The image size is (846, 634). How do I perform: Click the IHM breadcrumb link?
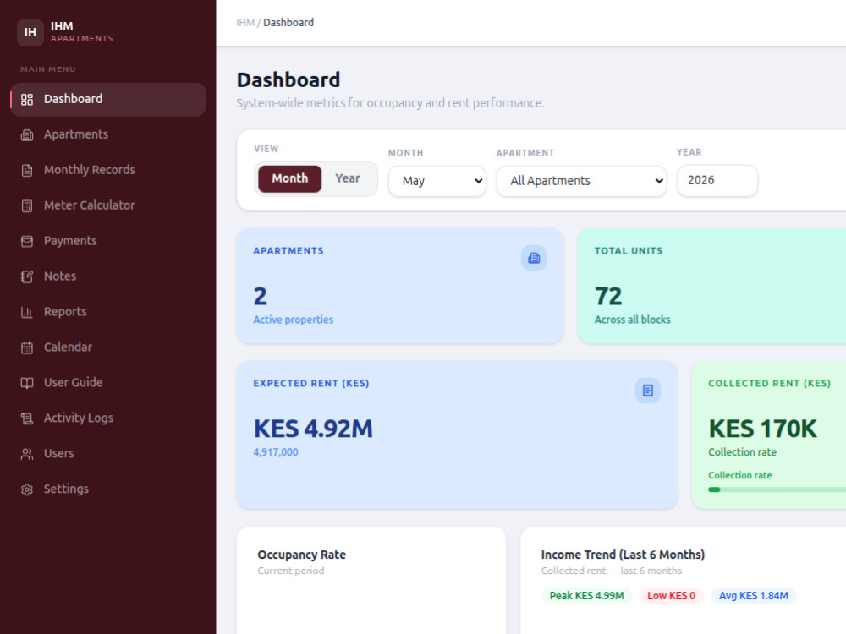[x=245, y=23]
